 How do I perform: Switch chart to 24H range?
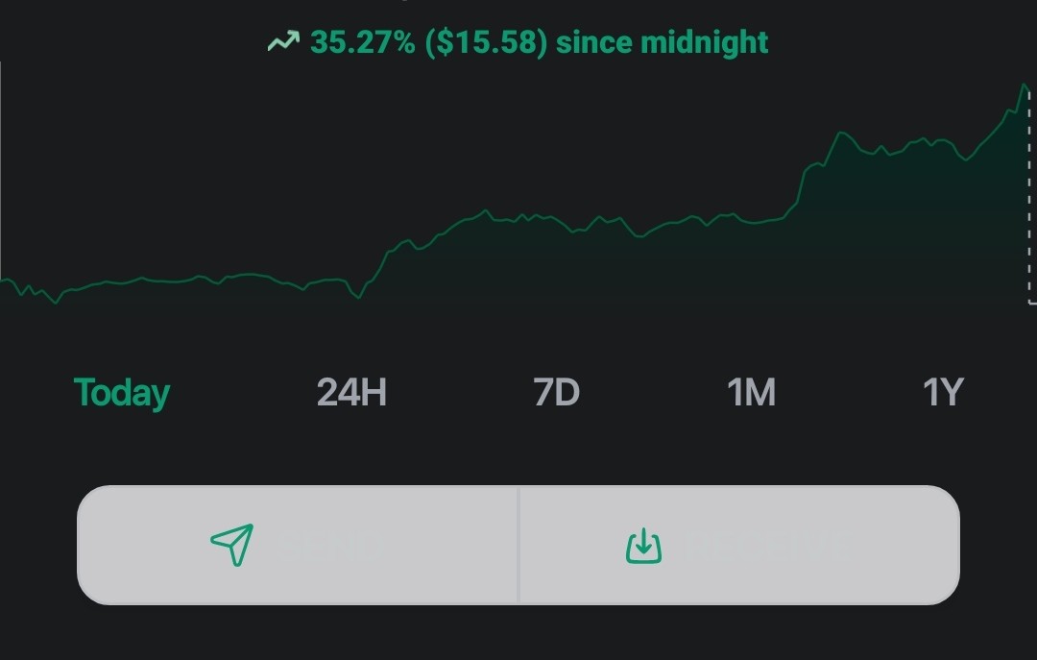[x=351, y=392]
